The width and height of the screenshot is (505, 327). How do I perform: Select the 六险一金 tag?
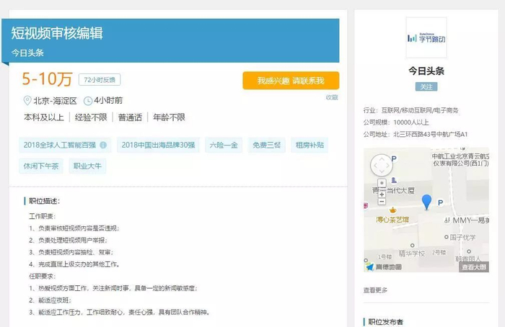pos(224,145)
